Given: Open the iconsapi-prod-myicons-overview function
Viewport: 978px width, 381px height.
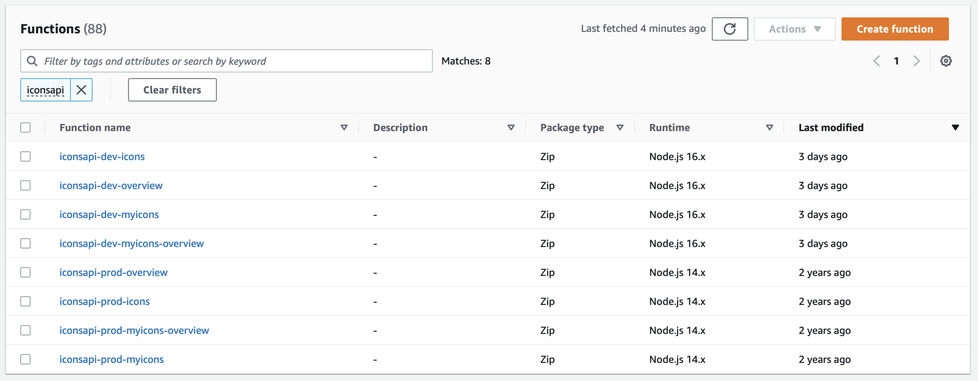Looking at the screenshot, I should 134,330.
